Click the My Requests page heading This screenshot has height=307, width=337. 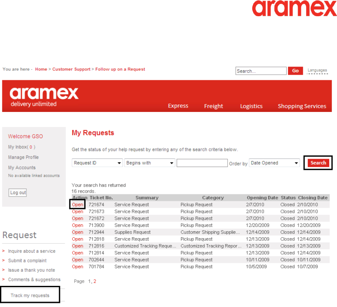pyautogui.click(x=93, y=133)
